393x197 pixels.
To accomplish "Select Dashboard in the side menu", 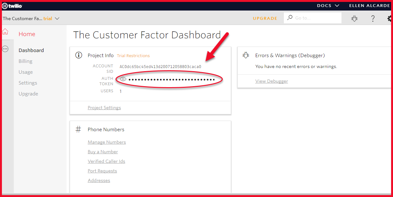I will click(31, 50).
